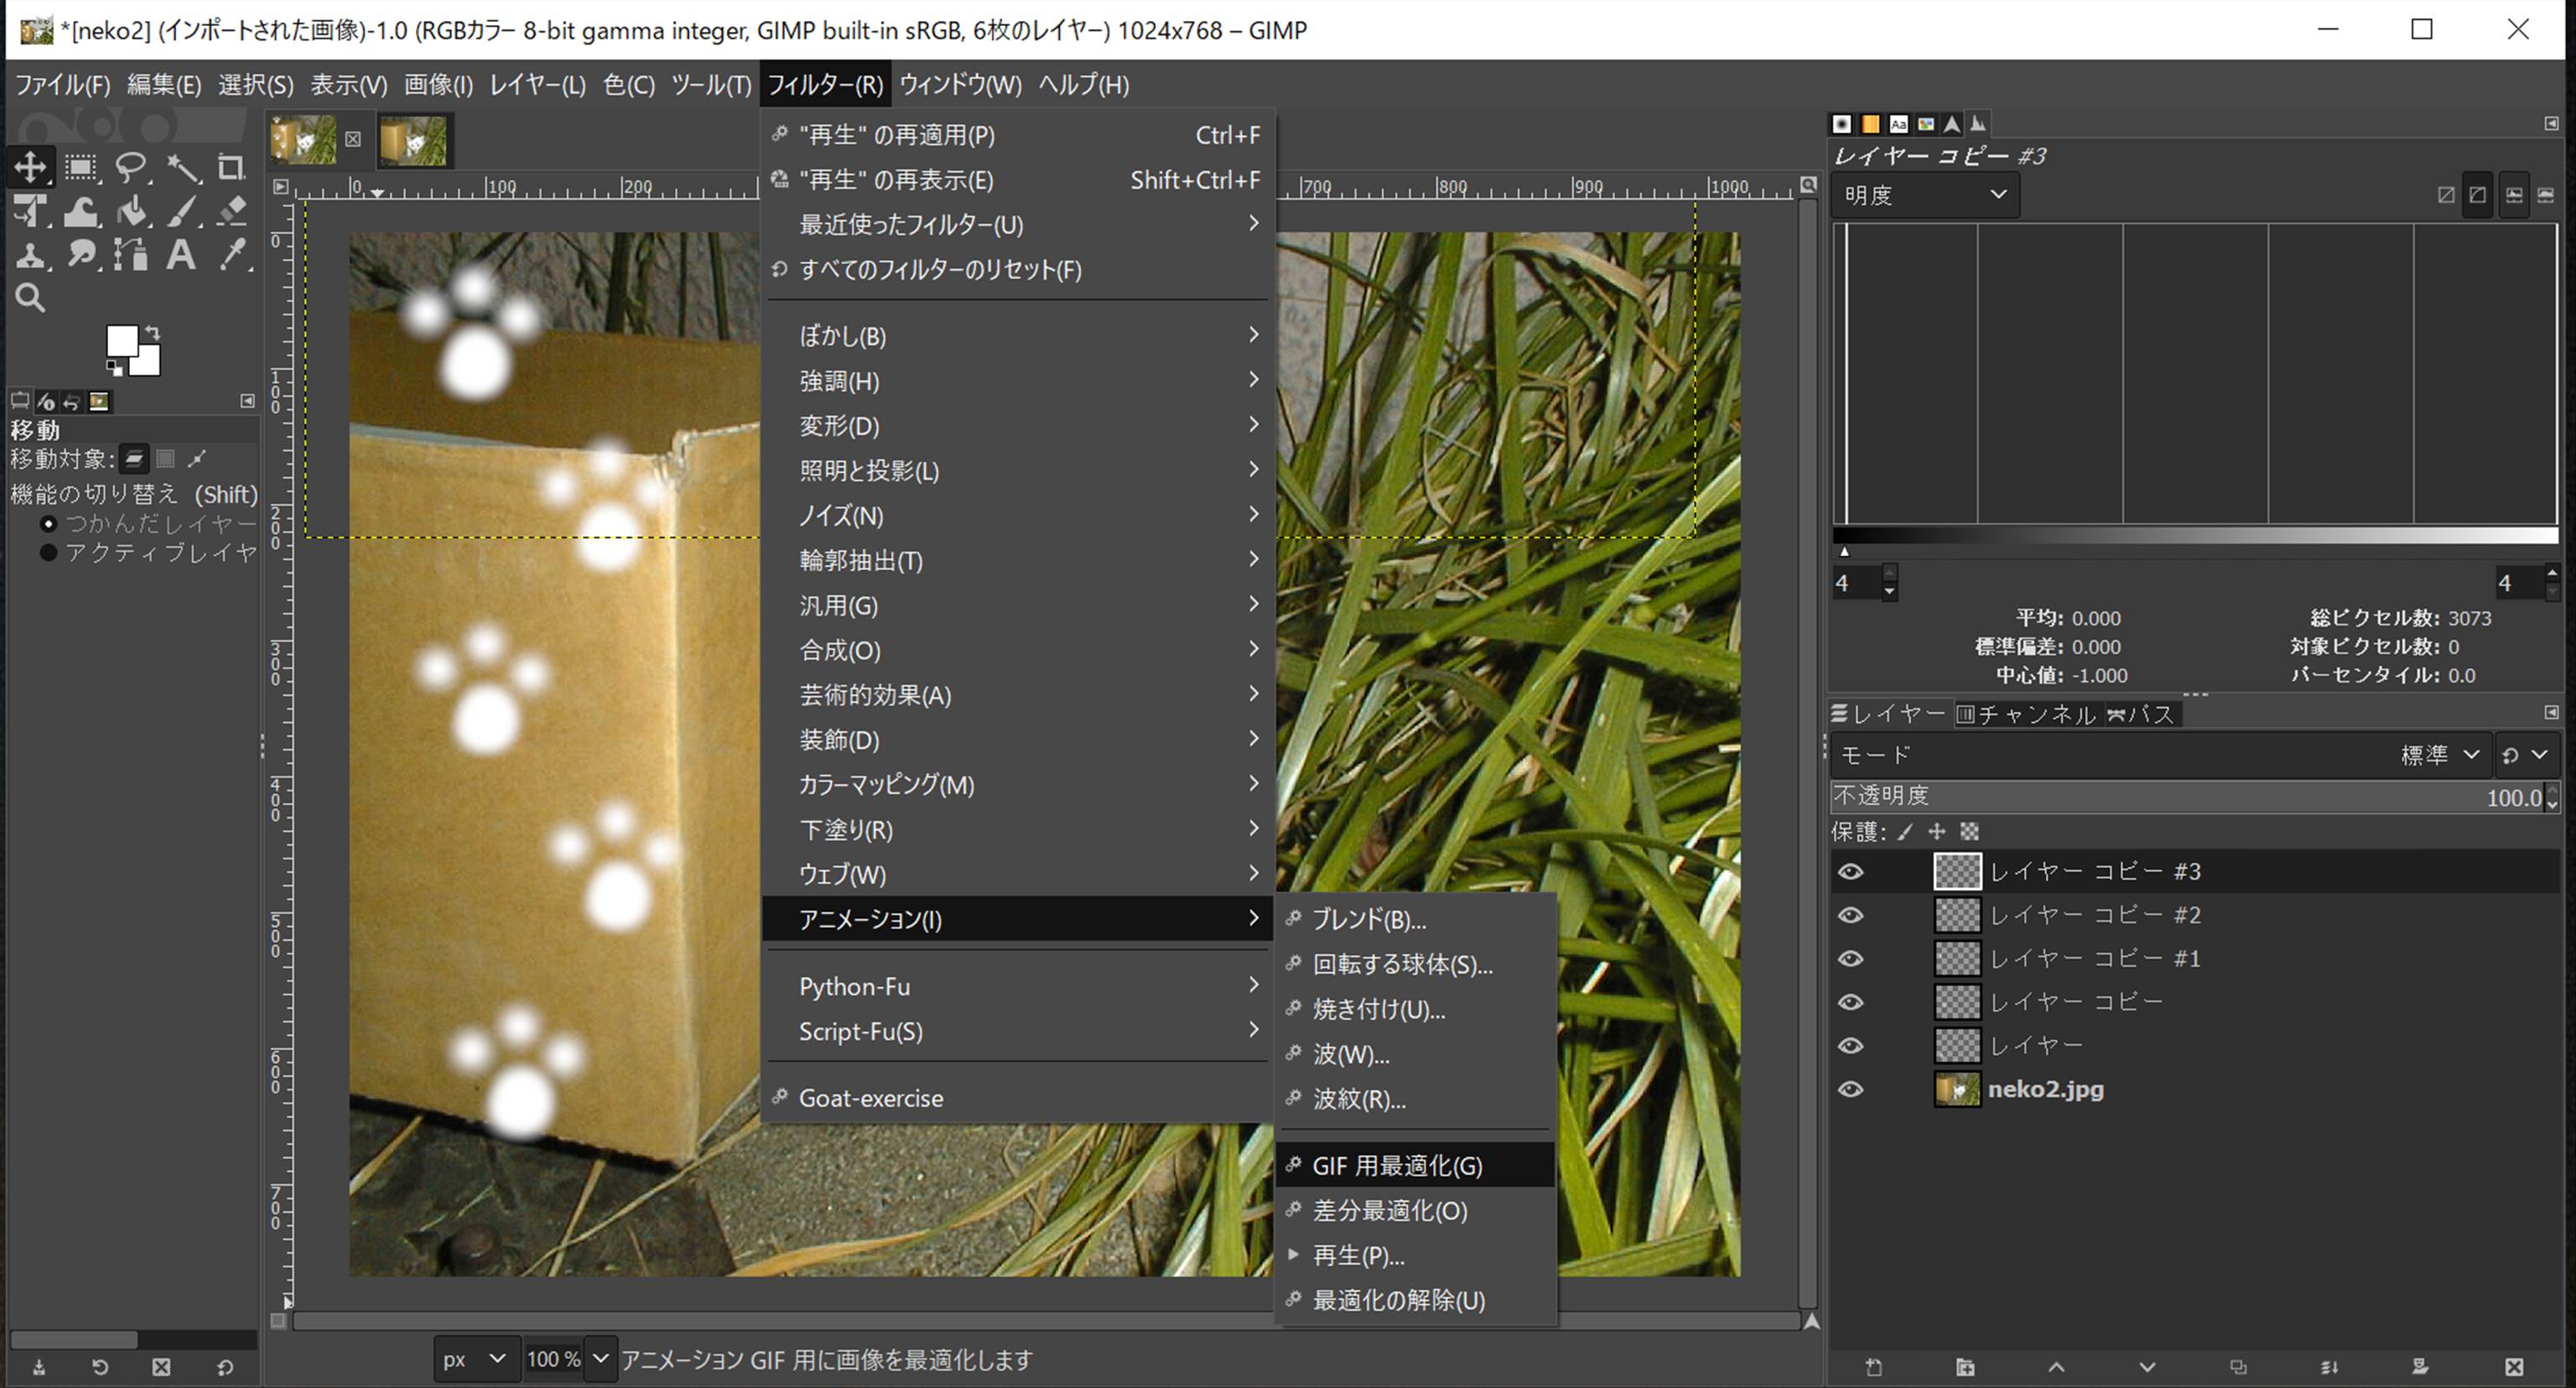Open the 明度 histogram channel dropdown
Image resolution: width=2576 pixels, height=1388 pixels.
click(1924, 195)
